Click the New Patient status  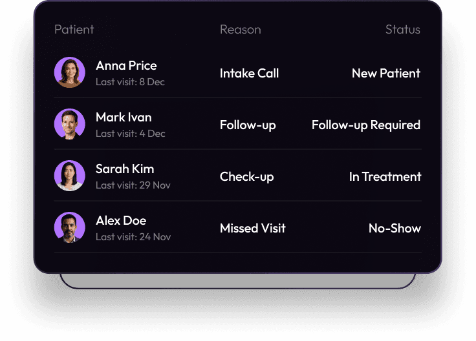click(x=385, y=74)
